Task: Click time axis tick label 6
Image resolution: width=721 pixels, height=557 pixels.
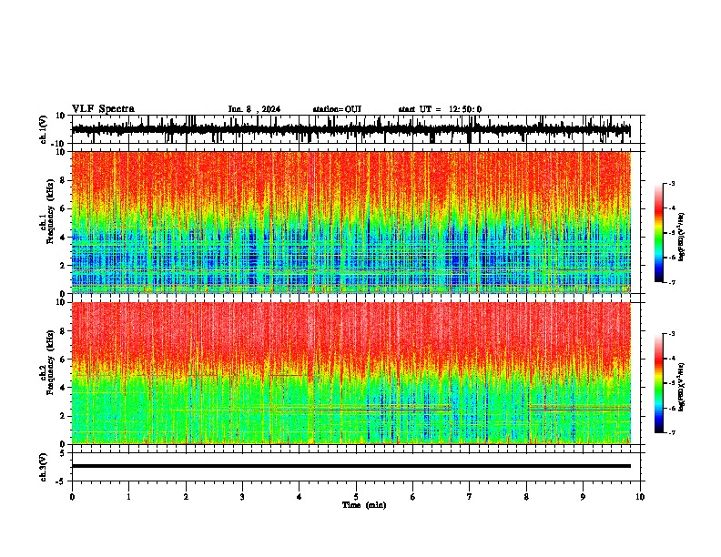Action: [413, 497]
